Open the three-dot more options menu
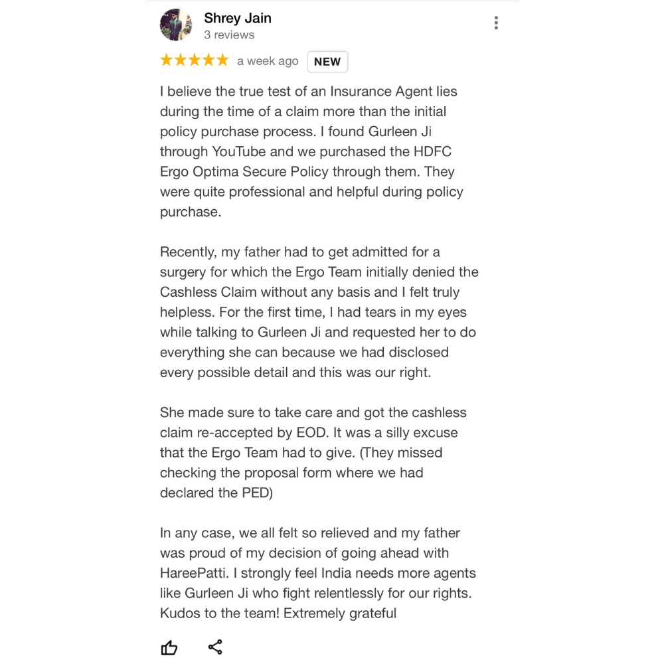The width and height of the screenshot is (664, 664). click(x=496, y=23)
